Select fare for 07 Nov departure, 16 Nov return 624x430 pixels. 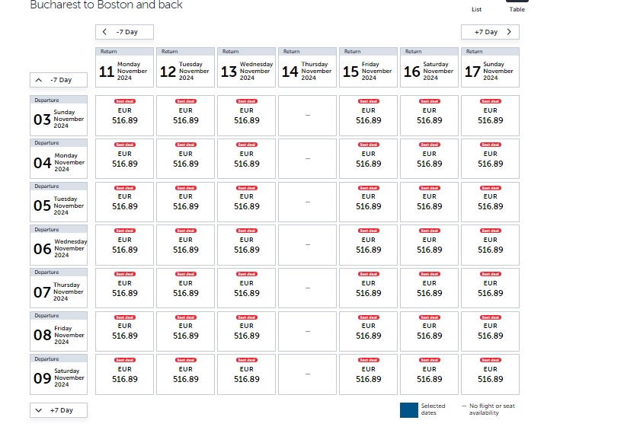(x=429, y=288)
